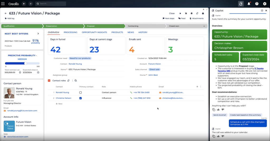The height and width of the screenshot is (141, 270).
Task: Open the app launcher grid icon
Action: coord(3,4)
